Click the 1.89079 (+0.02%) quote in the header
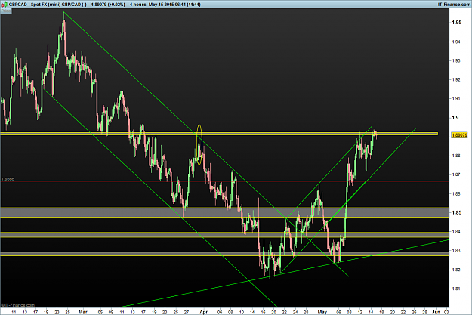This screenshot has width=472, height=315. point(108,5)
